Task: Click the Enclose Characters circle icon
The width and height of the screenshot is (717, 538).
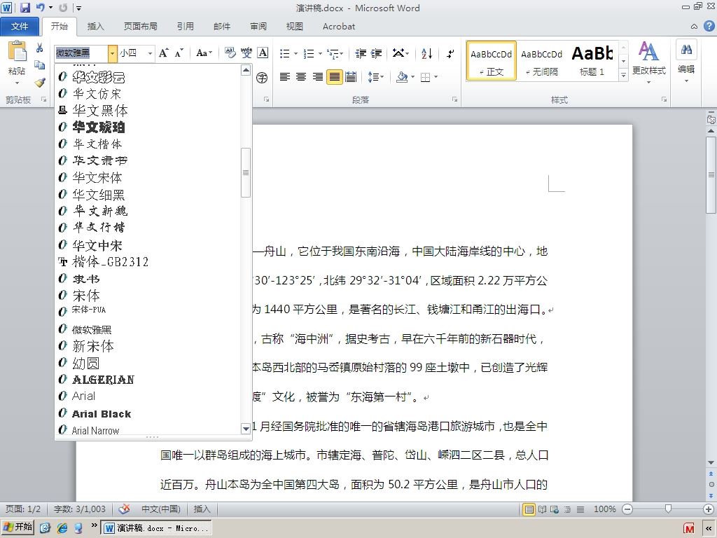Action: coord(262,77)
